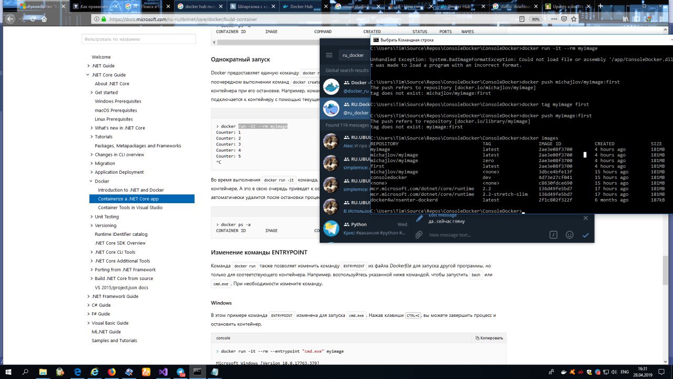673x379 pixels.
Task: Open Windows taskbar search
Action: (25, 372)
